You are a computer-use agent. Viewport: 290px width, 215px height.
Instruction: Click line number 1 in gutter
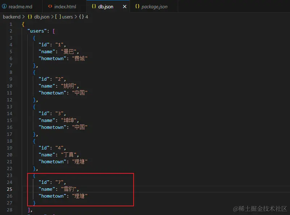11,24
